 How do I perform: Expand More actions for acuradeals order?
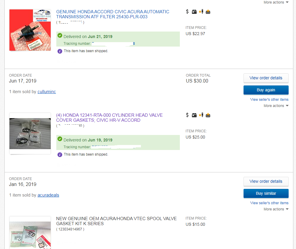(x=276, y=209)
